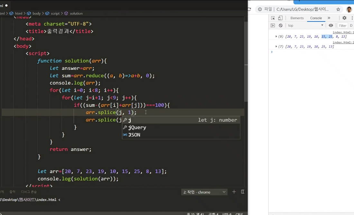This screenshot has width=354, height=215.
Task: Click the 'let arr=[20, 7, 23...' declaration line
Action: [102, 171]
